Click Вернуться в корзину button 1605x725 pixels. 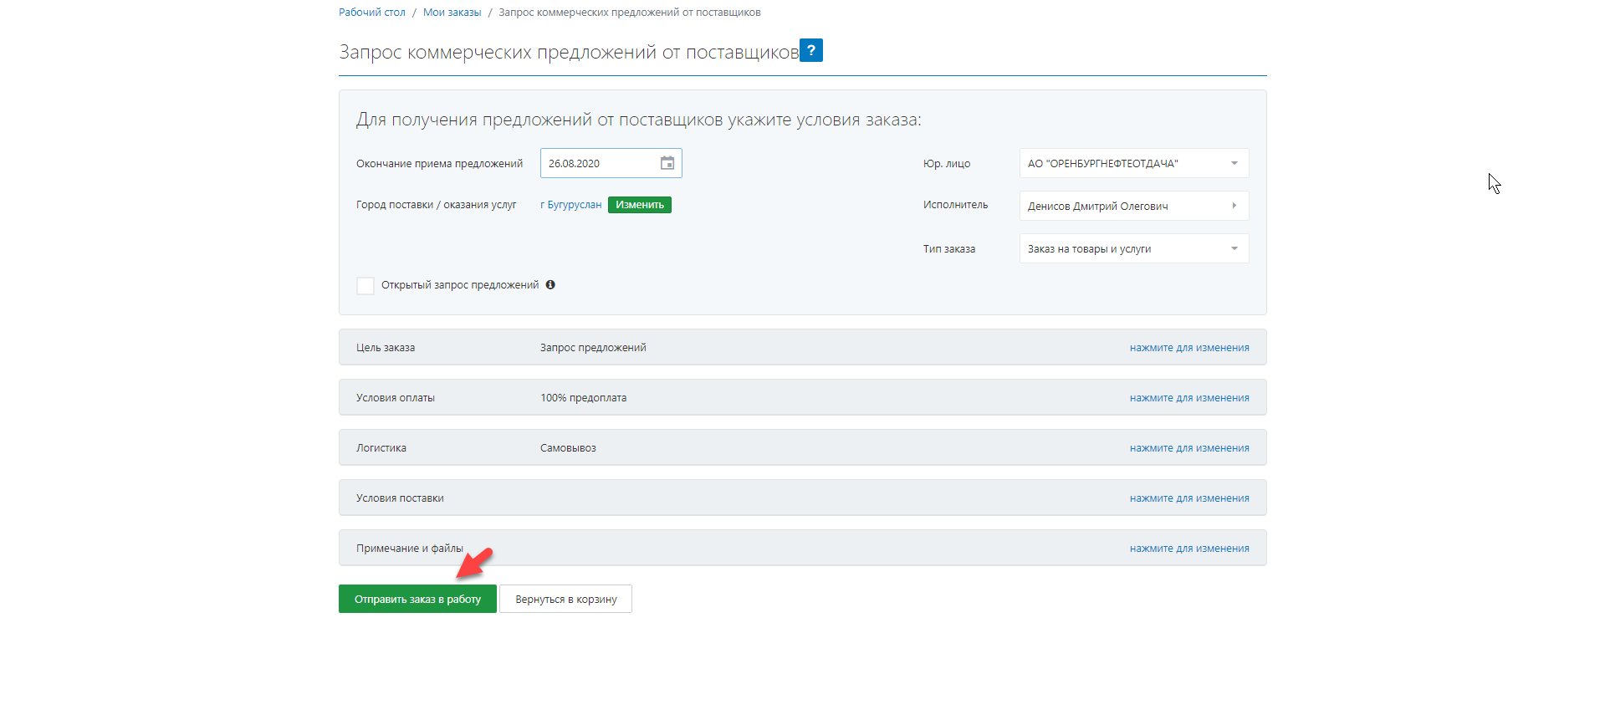coord(565,599)
